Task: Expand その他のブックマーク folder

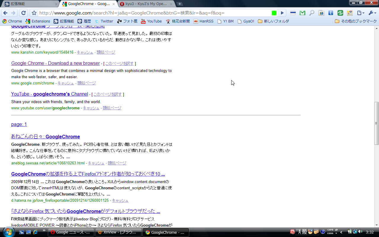Action: click(x=356, y=21)
